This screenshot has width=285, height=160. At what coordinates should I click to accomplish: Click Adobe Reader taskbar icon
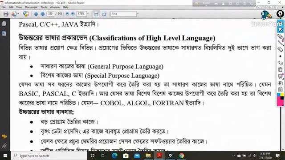click(x=159, y=156)
